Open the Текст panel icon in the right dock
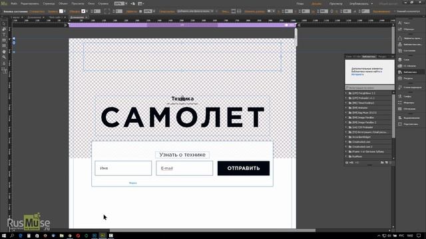The image size is (426, 239). [x=400, y=23]
